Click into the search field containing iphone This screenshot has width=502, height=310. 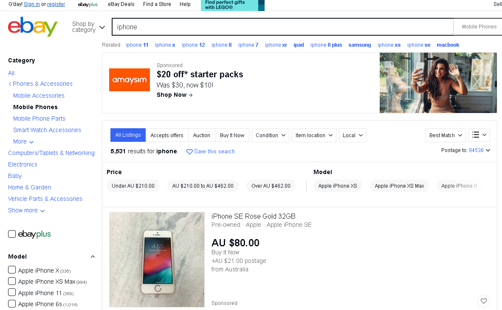[x=282, y=27]
